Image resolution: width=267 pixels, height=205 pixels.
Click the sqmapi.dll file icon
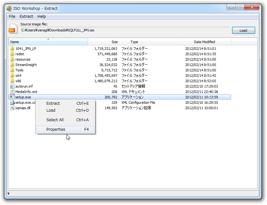click(x=12, y=108)
